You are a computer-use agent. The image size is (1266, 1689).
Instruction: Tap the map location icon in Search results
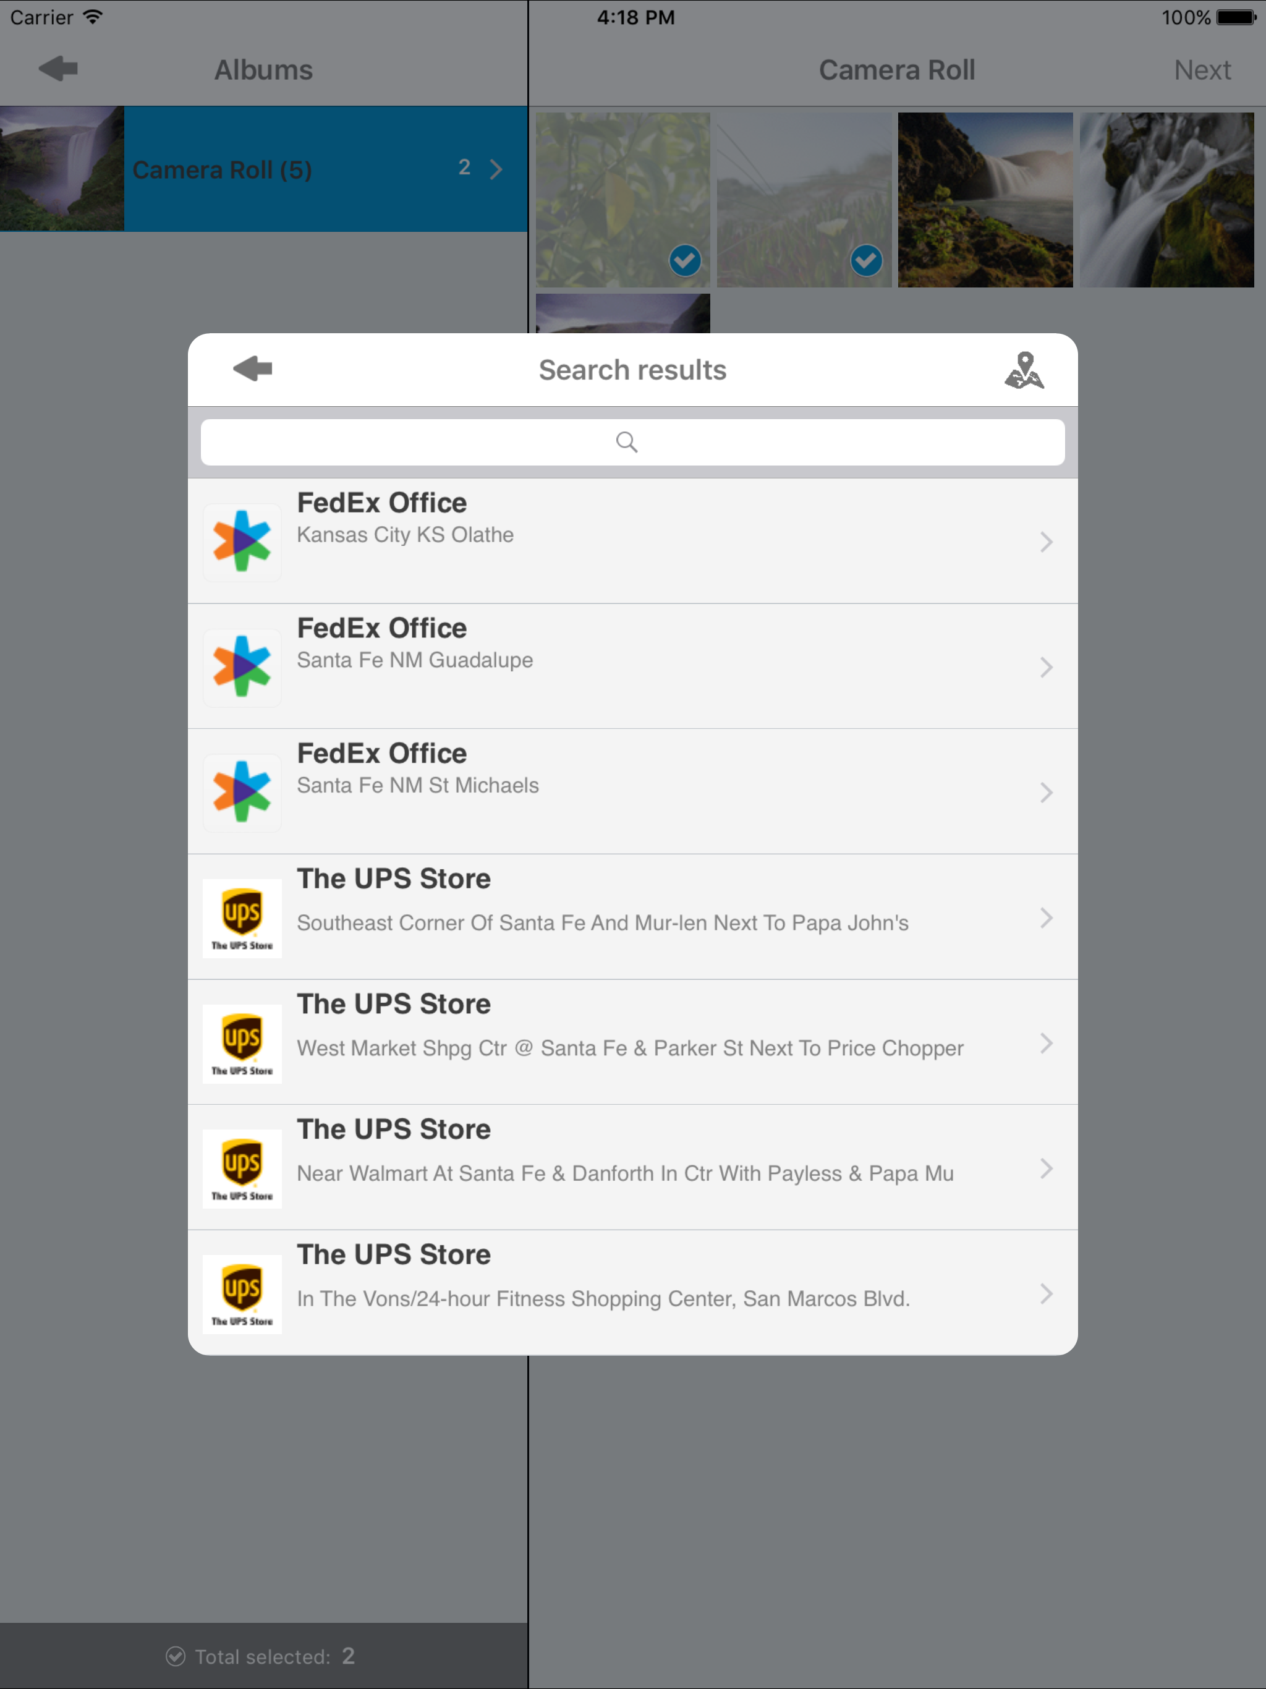pos(1023,370)
